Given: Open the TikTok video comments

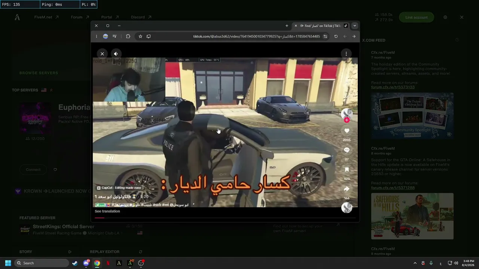Looking at the screenshot, I should (x=347, y=150).
